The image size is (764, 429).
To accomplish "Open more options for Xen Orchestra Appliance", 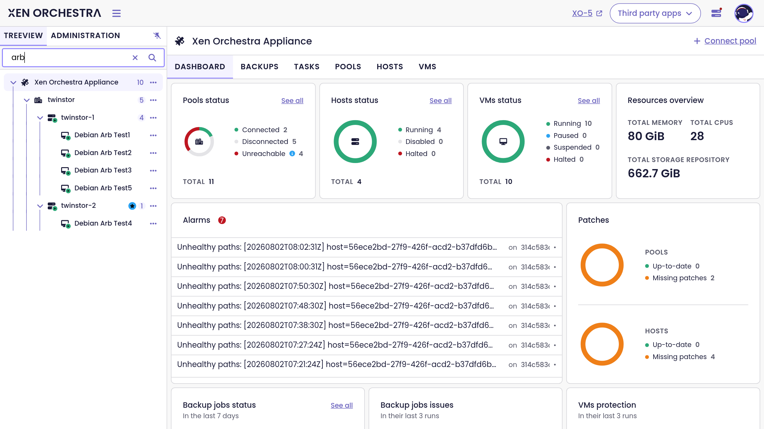I will (x=153, y=82).
